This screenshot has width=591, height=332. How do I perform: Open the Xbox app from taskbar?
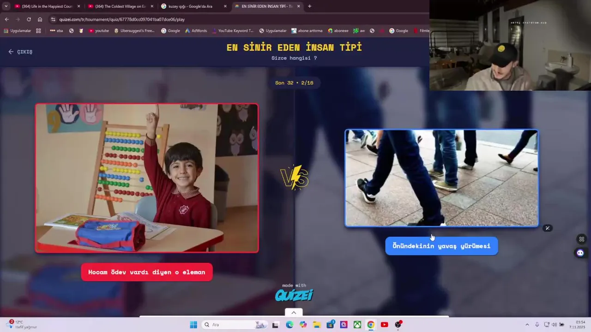click(357, 325)
